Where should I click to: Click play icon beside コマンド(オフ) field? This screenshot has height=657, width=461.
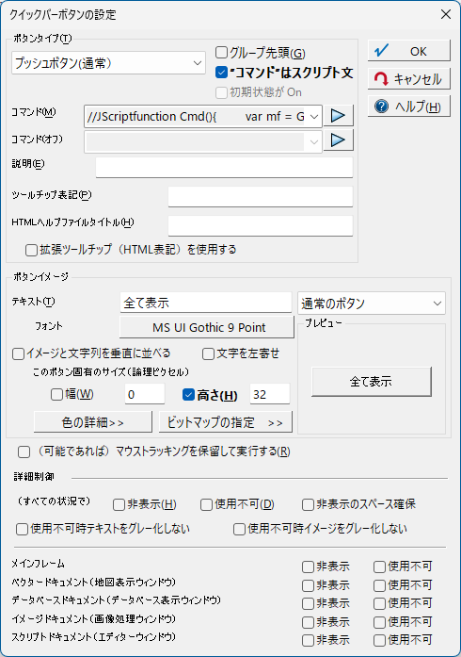pos(339,140)
